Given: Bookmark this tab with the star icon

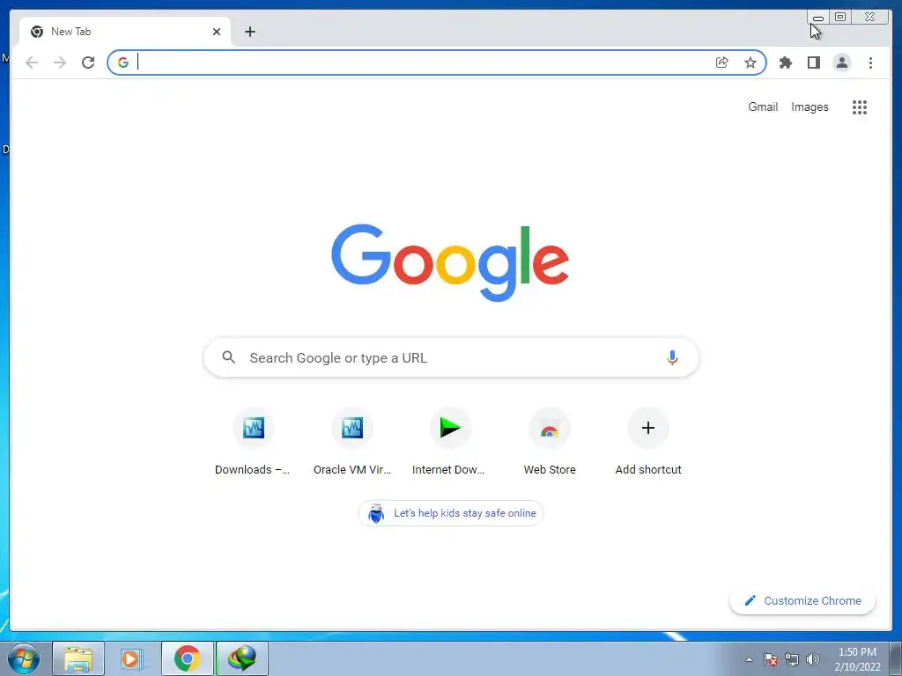Looking at the screenshot, I should pyautogui.click(x=750, y=62).
